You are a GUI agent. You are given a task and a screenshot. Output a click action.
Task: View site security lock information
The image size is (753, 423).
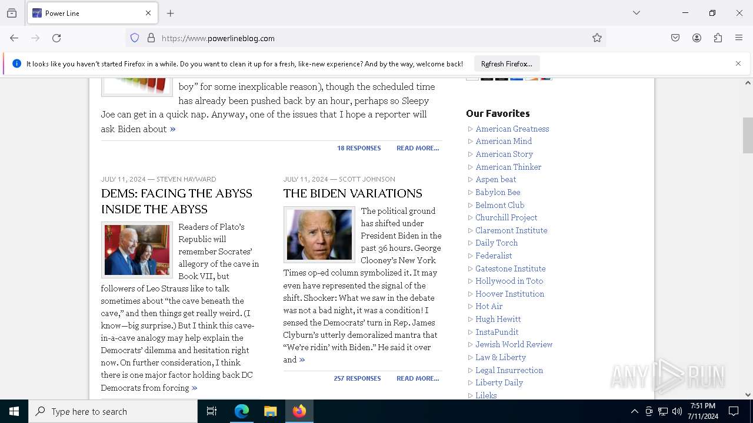click(151, 38)
